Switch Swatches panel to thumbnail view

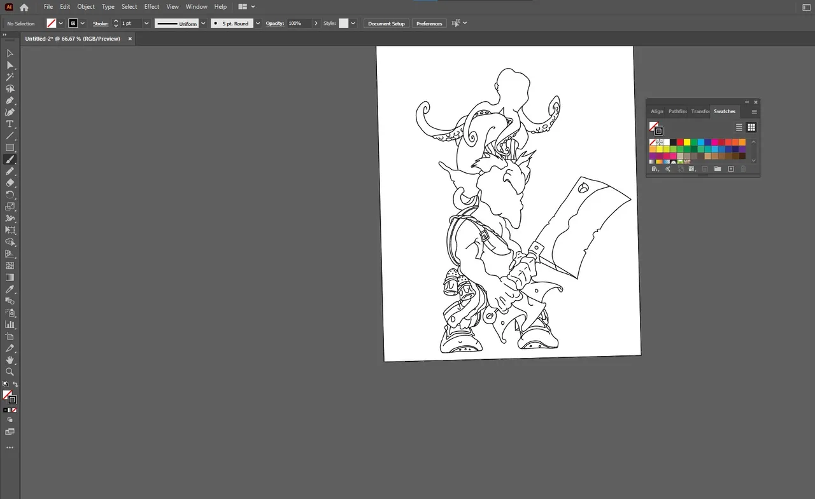pyautogui.click(x=751, y=127)
